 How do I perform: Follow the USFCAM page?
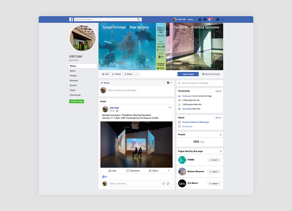116,74
